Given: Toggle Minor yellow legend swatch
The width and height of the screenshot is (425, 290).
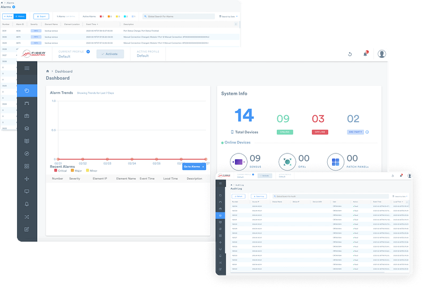Looking at the screenshot, I should (88, 170).
